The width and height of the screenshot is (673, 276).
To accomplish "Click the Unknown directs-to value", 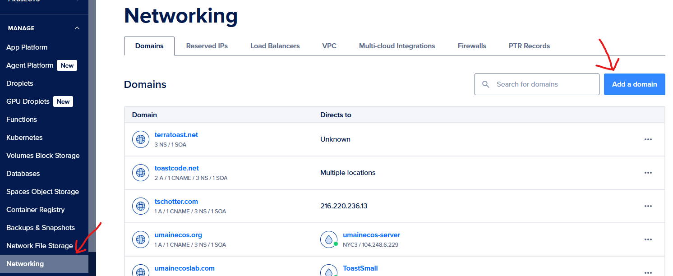I will 335,139.
